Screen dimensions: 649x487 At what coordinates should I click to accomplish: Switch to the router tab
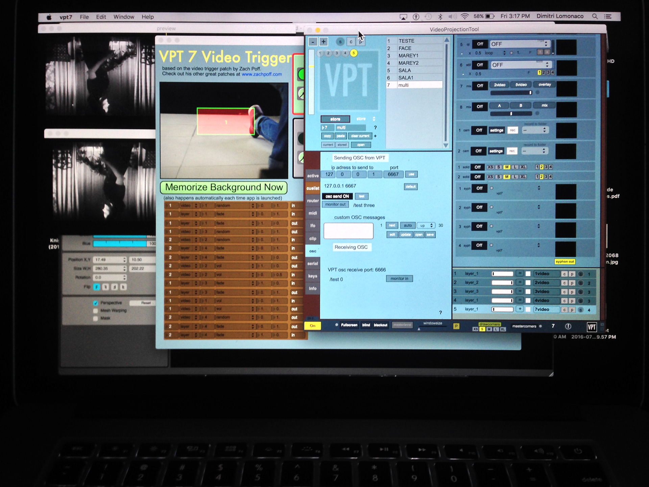313,201
